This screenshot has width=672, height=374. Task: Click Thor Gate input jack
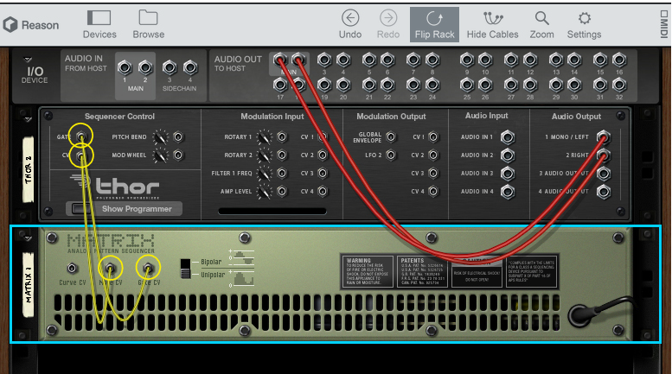(80, 136)
